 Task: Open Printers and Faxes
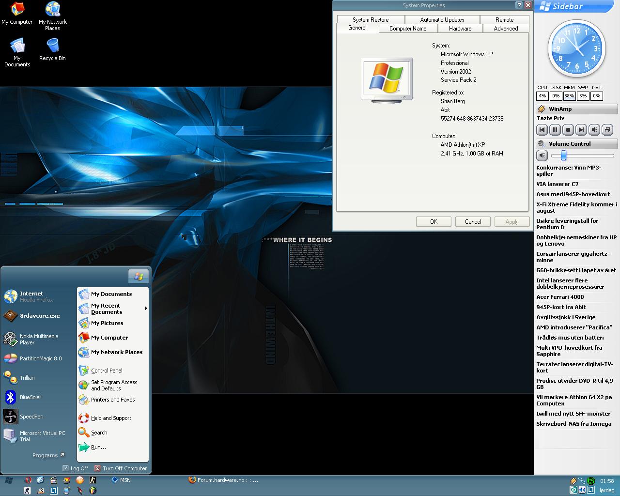[107, 400]
